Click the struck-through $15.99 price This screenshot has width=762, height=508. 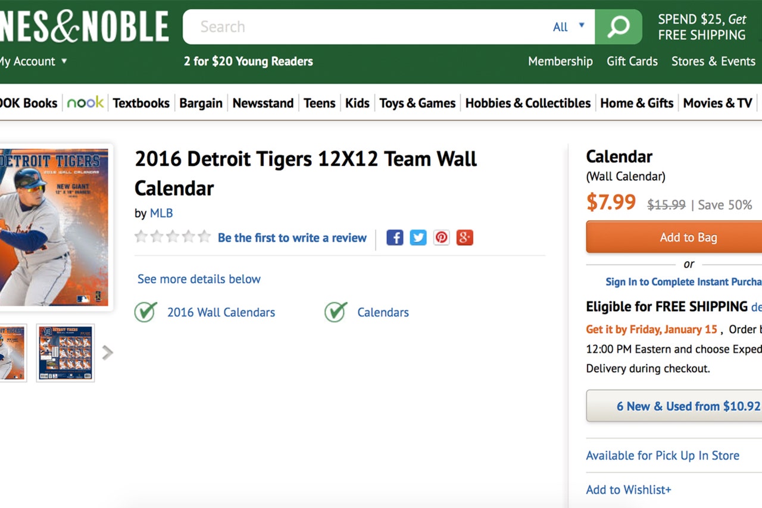tap(666, 205)
